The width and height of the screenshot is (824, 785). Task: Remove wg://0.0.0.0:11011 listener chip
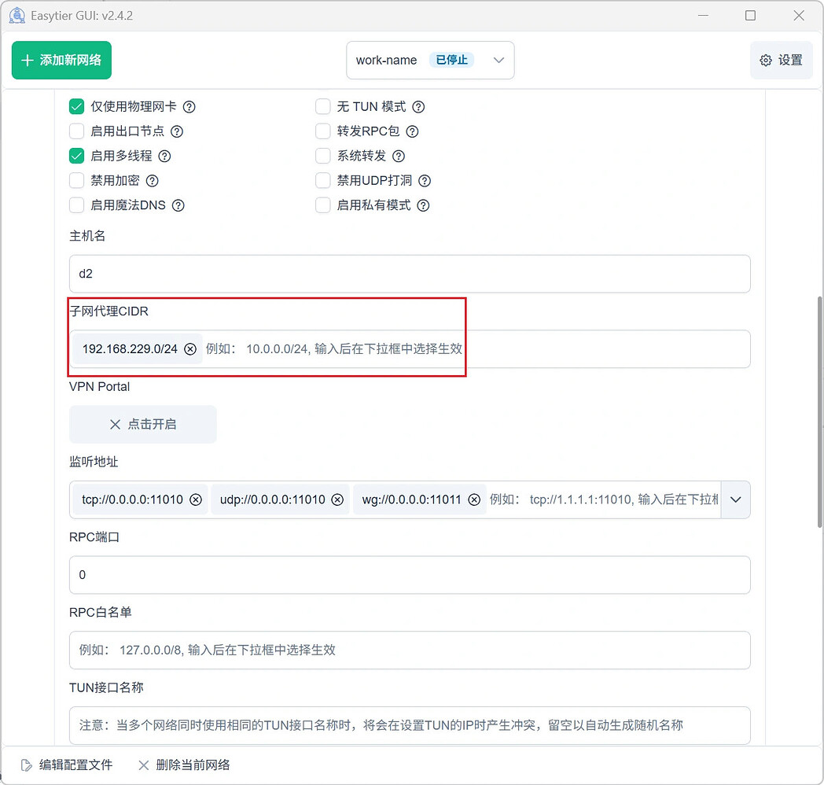474,499
